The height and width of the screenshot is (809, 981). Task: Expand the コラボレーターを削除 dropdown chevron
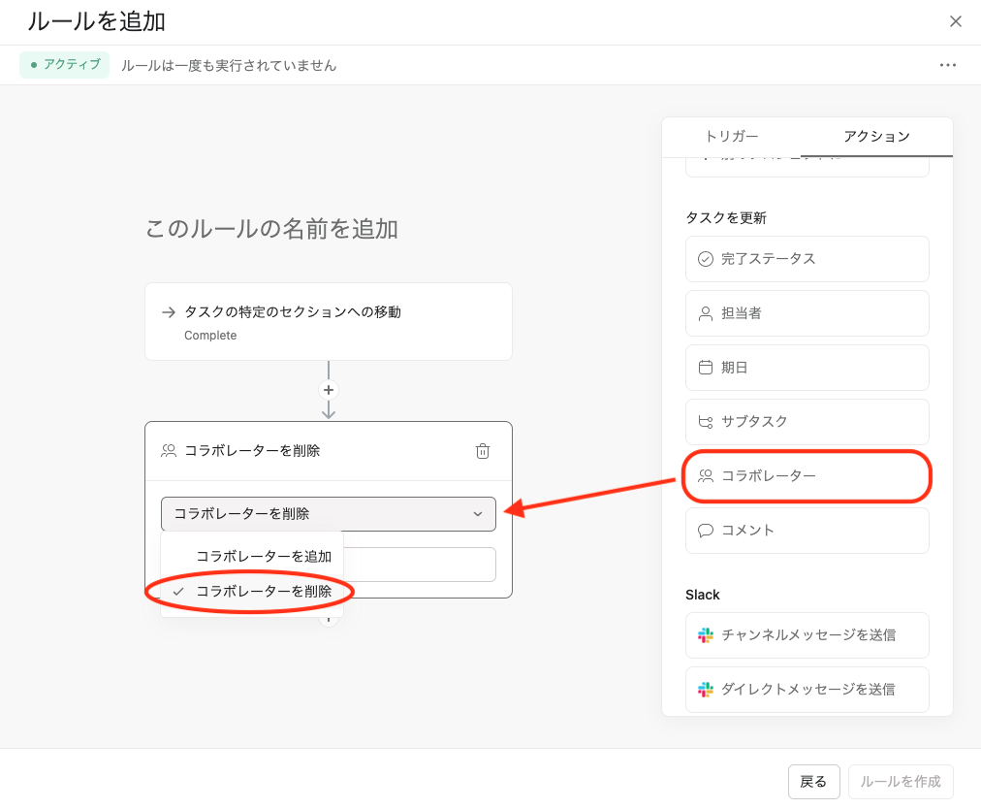coord(477,514)
